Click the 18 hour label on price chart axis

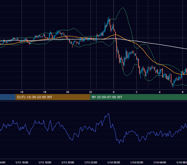tap(45, 92)
